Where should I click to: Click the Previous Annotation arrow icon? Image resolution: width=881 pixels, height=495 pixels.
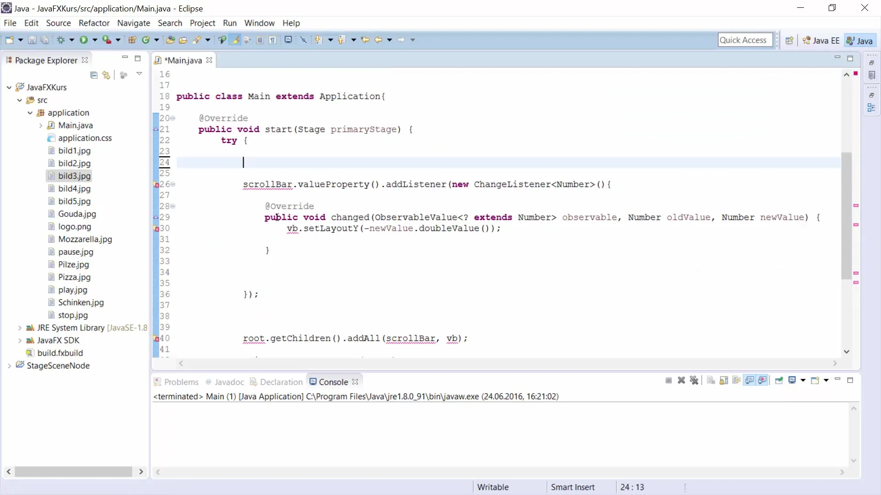341,40
